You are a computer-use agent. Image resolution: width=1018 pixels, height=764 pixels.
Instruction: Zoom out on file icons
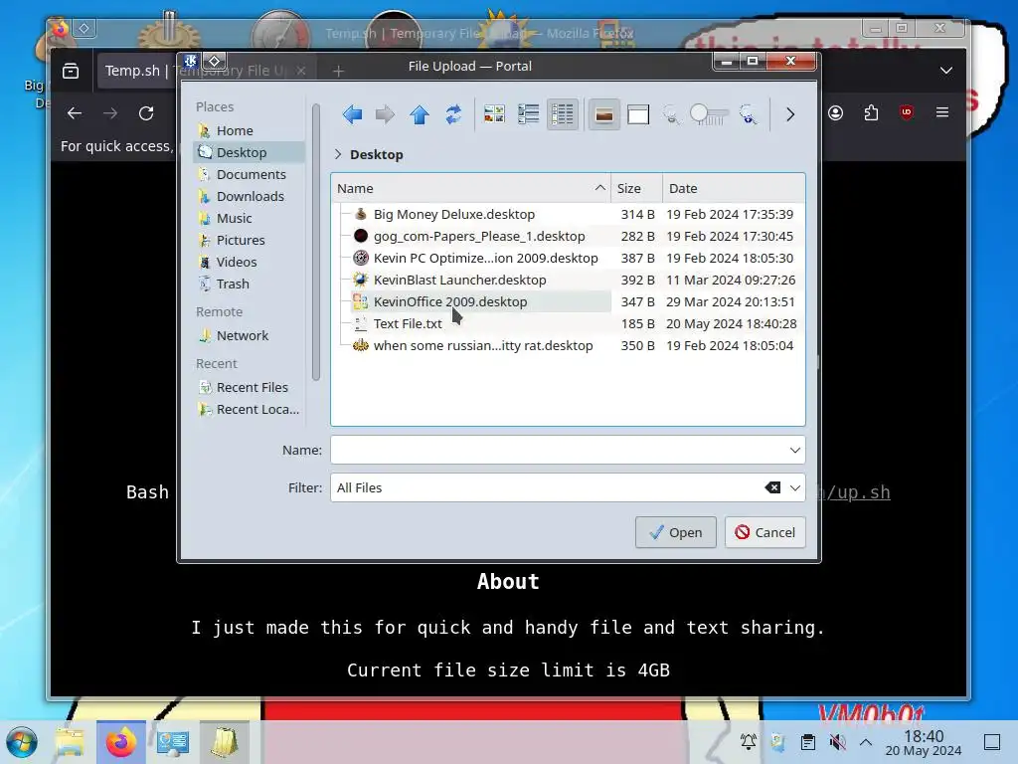pyautogui.click(x=671, y=115)
